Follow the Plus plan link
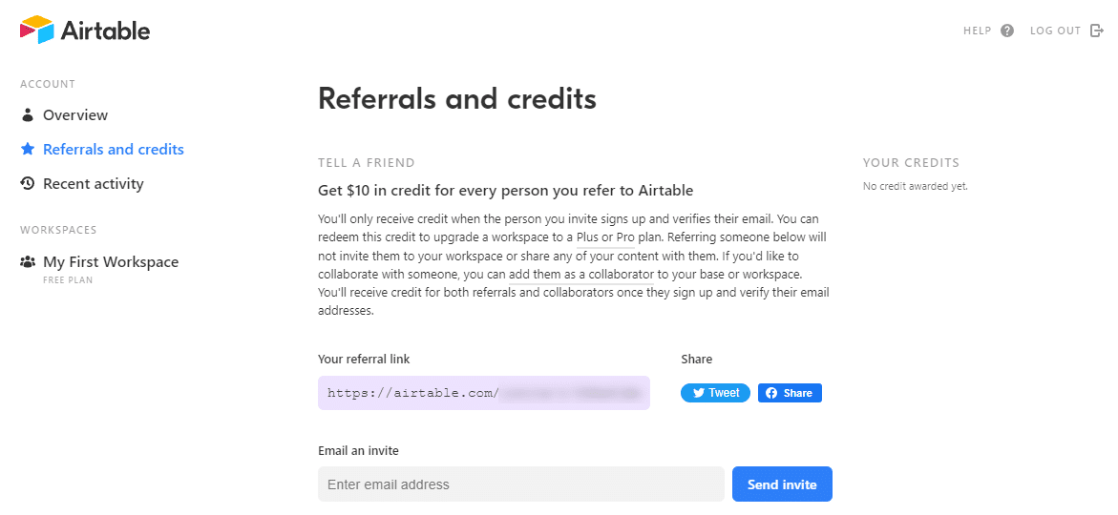This screenshot has height=515, width=1118. (587, 237)
